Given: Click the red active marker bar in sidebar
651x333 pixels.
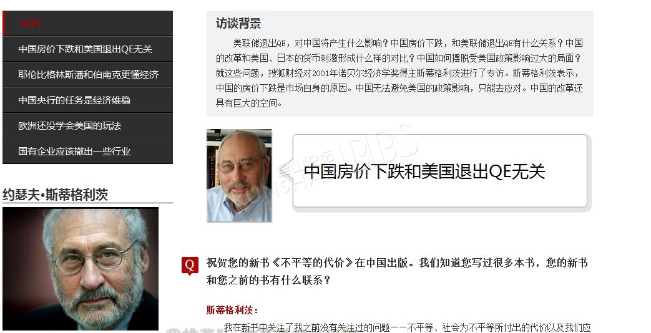Looking at the screenshot, I should (4, 24).
